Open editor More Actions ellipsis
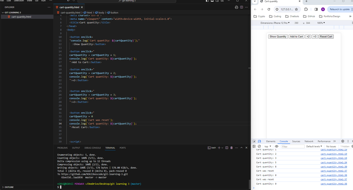353x190 pixels. tap(247, 7)
